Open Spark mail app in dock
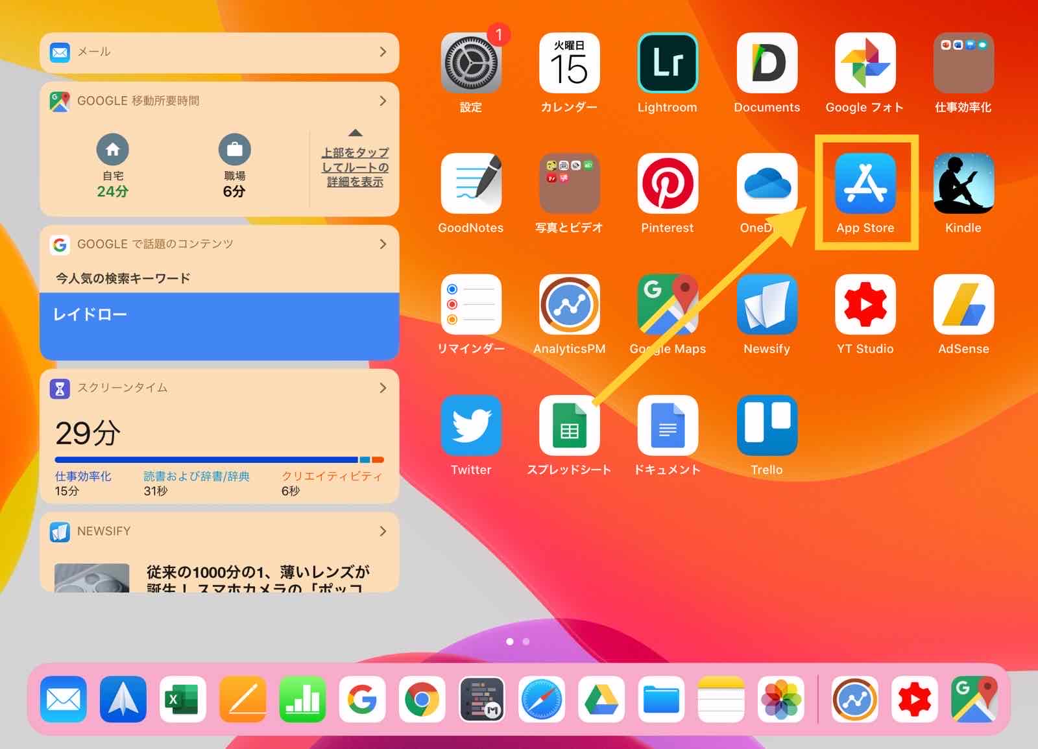1038x749 pixels. pyautogui.click(x=123, y=699)
